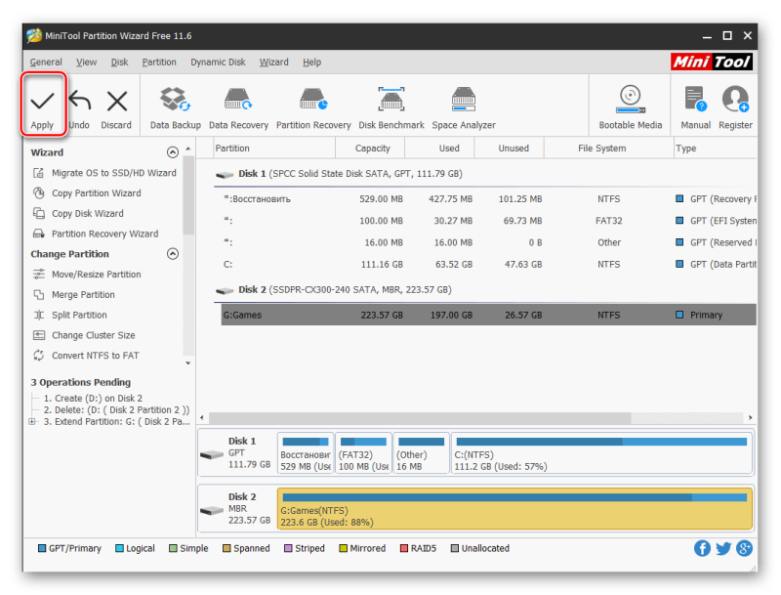Viewport: 781px width, 595px height.
Task: Click the sidebar scrollbar down arrow
Action: (x=188, y=363)
